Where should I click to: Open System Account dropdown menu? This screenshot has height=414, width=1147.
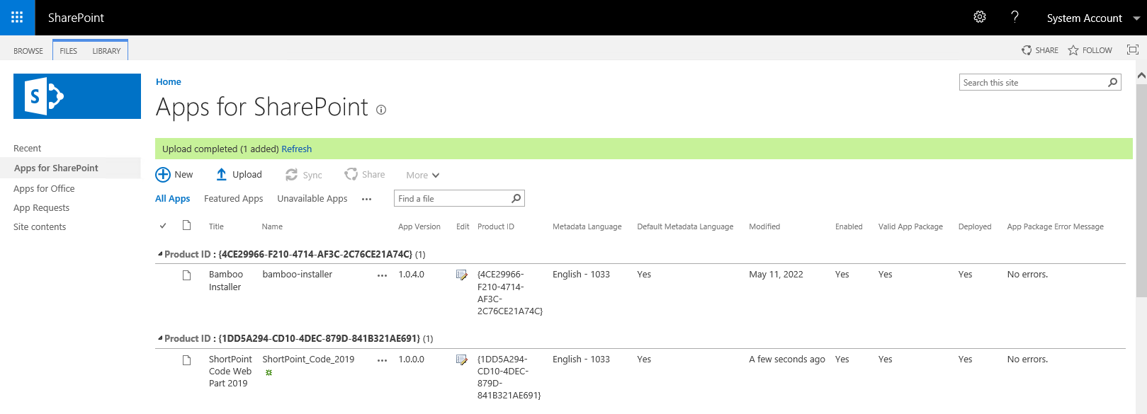(1093, 18)
